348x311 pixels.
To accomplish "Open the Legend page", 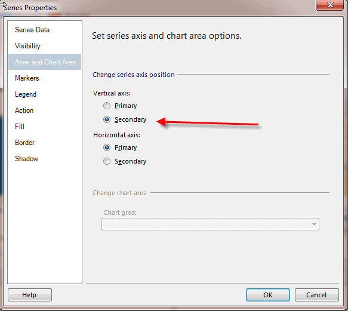I will [x=26, y=94].
